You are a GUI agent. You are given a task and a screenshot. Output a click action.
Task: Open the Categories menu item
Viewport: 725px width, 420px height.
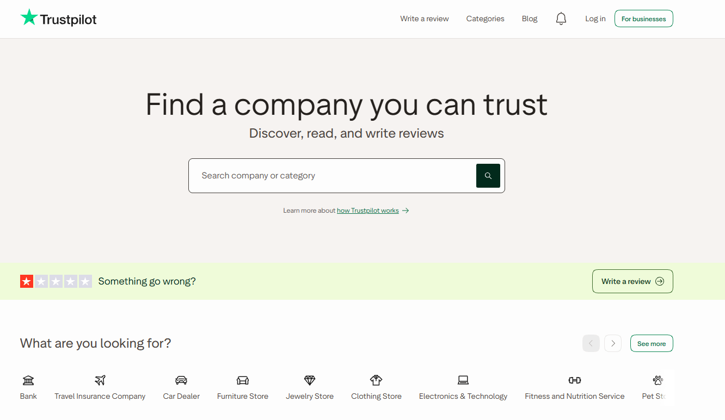[x=486, y=18]
